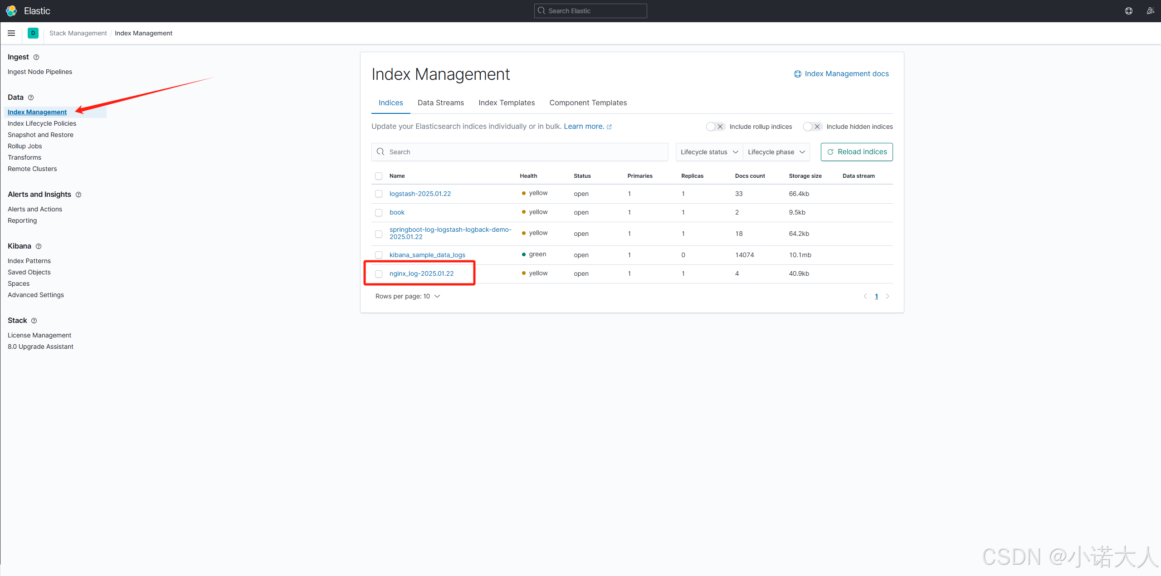The height and width of the screenshot is (576, 1161).
Task: Open the help icon in header
Action: (x=1129, y=11)
